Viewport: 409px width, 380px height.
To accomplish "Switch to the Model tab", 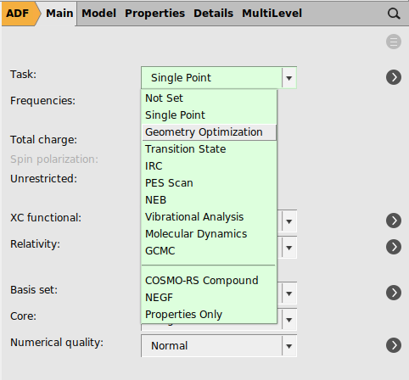I will pos(98,14).
